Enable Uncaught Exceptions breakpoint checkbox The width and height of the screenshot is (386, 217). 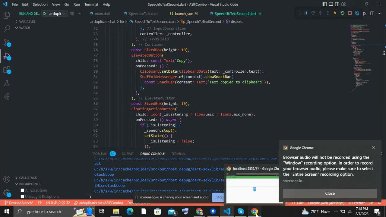[22, 197]
